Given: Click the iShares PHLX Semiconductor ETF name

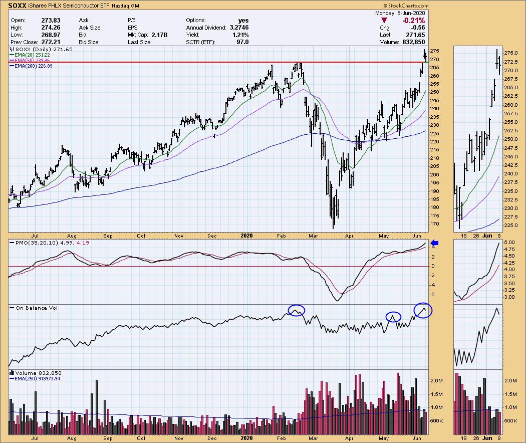Looking at the screenshot, I should tap(69, 6).
